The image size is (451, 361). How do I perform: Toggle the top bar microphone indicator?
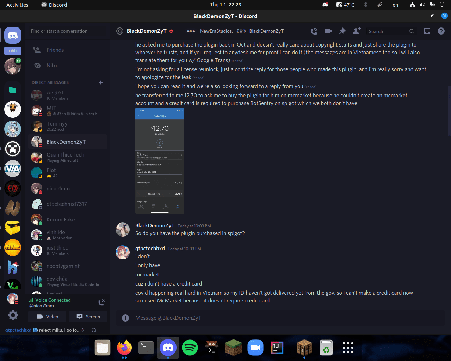click(432, 5)
